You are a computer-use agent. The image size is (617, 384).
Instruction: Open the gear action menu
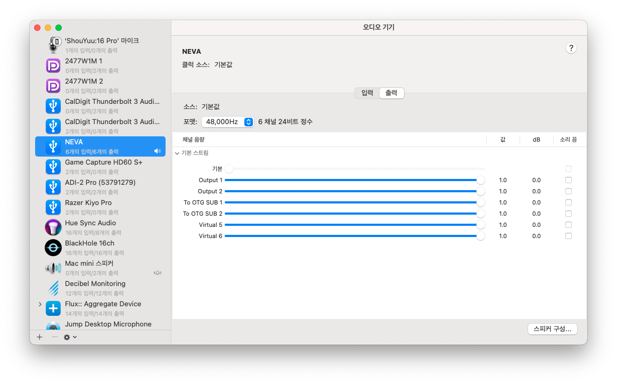click(70, 337)
